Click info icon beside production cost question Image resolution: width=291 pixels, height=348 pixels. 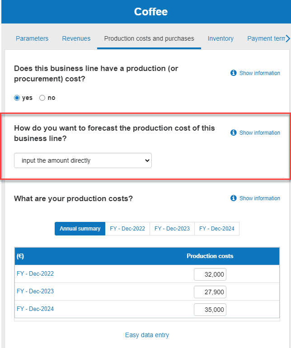coord(233,73)
